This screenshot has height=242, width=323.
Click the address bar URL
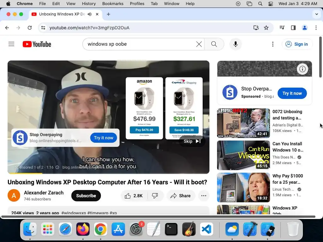[89, 28]
